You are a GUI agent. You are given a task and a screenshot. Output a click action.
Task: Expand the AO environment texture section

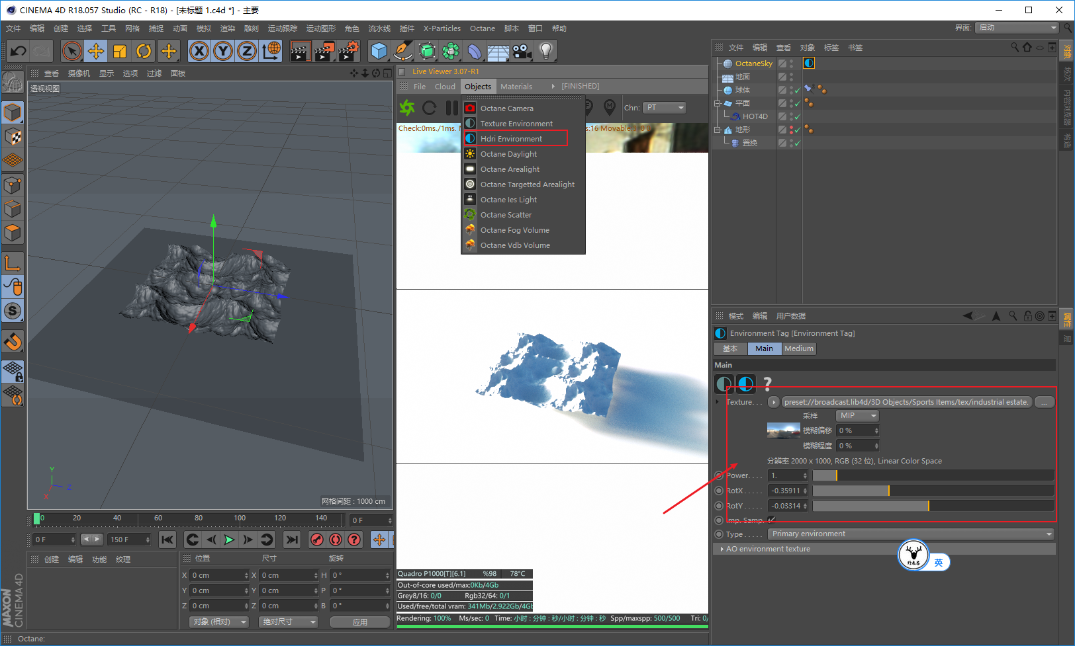click(x=884, y=549)
